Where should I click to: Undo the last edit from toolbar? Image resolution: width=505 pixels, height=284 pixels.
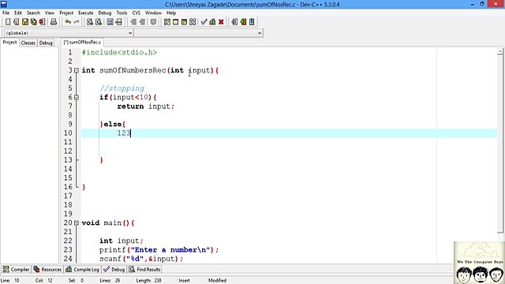click(68, 22)
